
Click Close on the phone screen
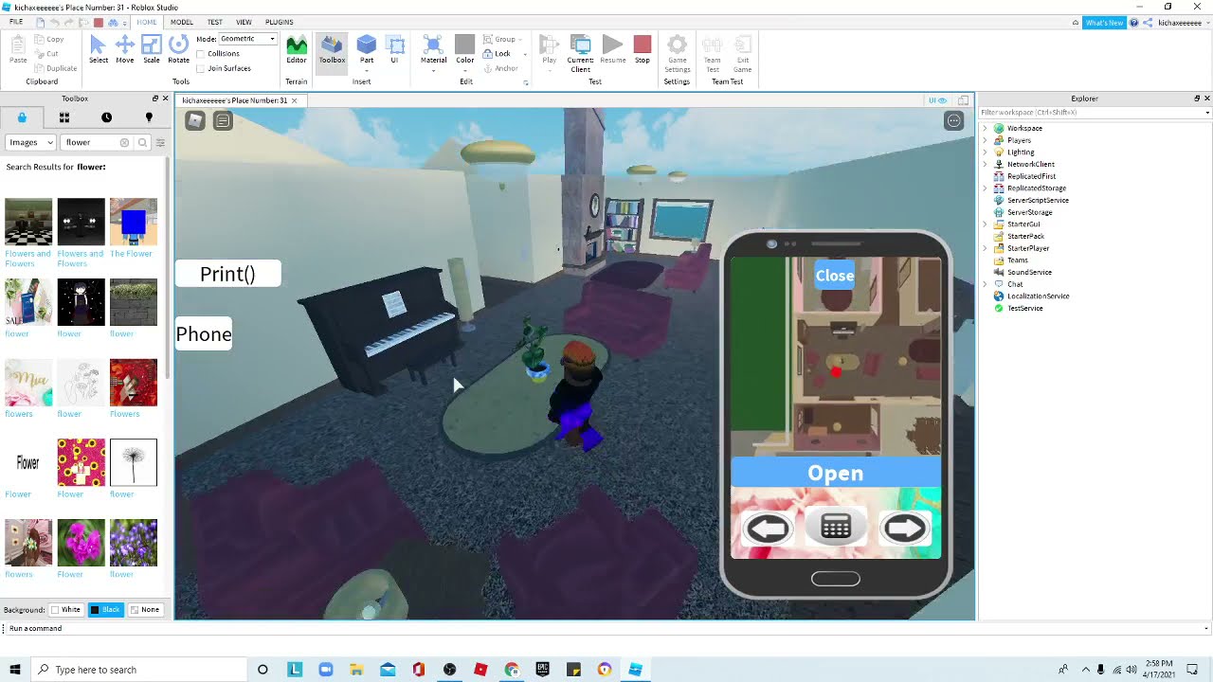[835, 276]
